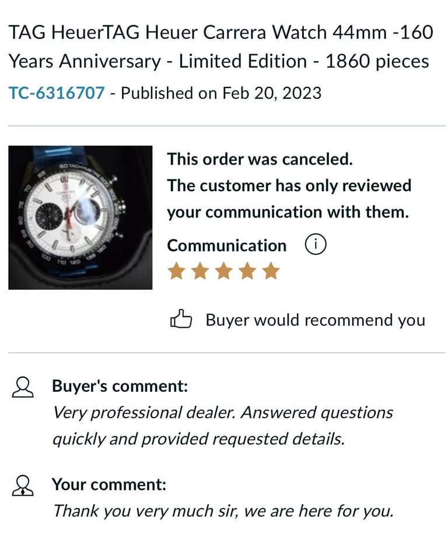Click the "Buyer would recommend you" text
Image resolution: width=448 pixels, height=551 pixels.
point(315,320)
